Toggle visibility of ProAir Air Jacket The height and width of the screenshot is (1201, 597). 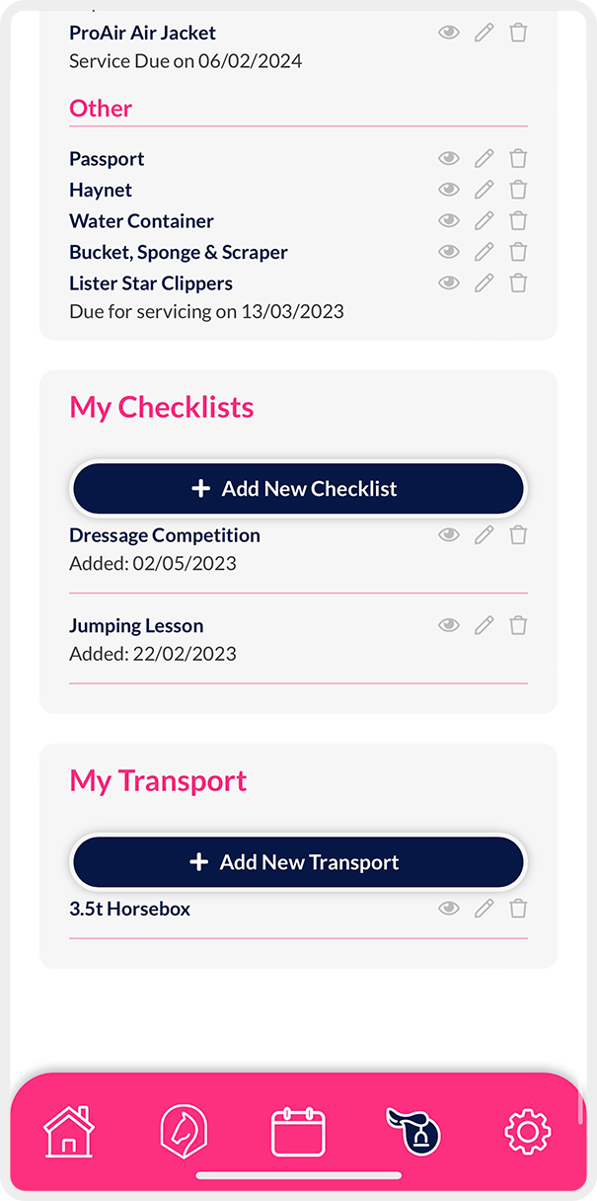pos(449,33)
